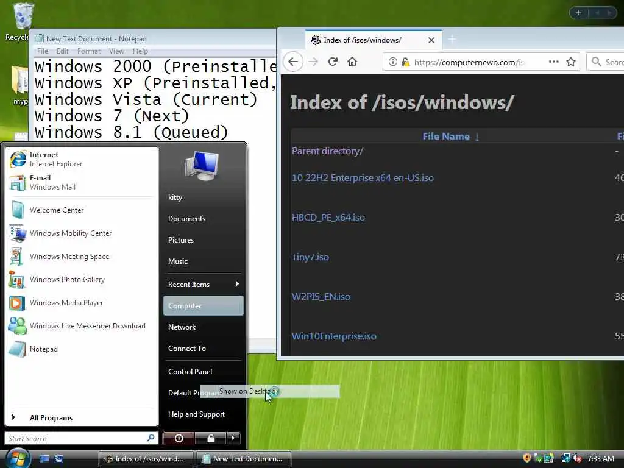Click the security shield tray icon
Screen dimensions: 624x468
pos(527,458)
